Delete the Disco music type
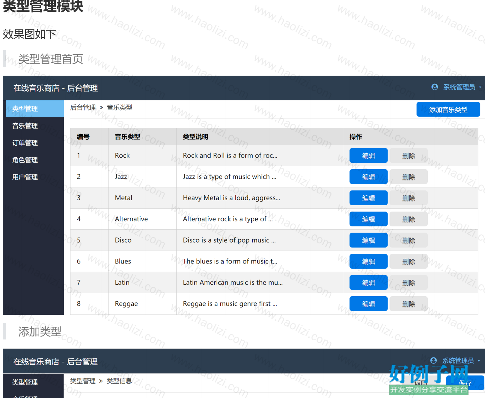 tap(409, 240)
